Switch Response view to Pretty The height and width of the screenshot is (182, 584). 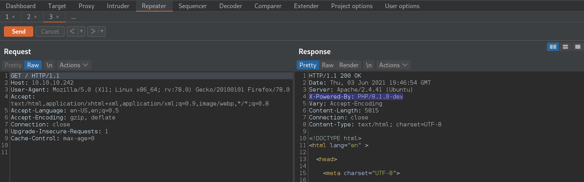point(308,65)
